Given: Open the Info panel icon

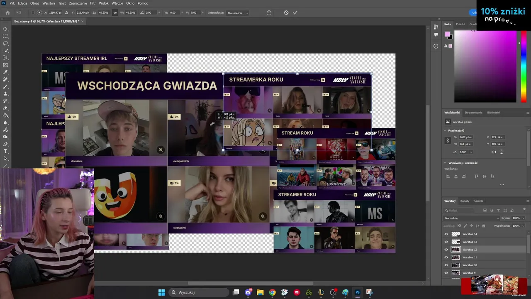Looking at the screenshot, I should (436, 46).
